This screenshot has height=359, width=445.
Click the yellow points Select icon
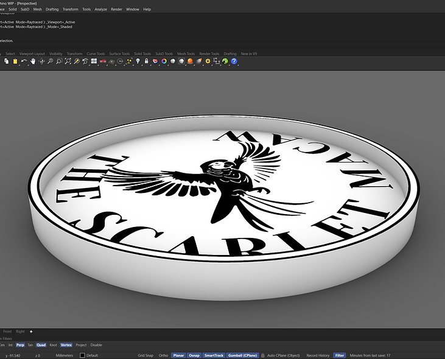(x=129, y=61)
